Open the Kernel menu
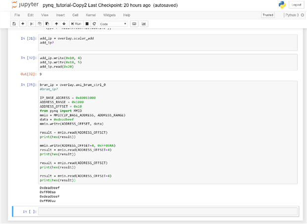The image size is (307, 224). (x=91, y=15)
